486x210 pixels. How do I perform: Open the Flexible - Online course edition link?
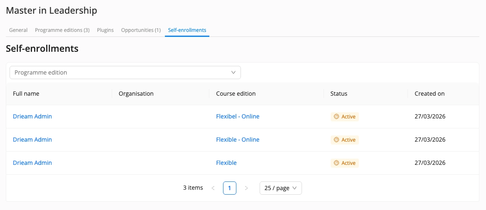coord(238,140)
